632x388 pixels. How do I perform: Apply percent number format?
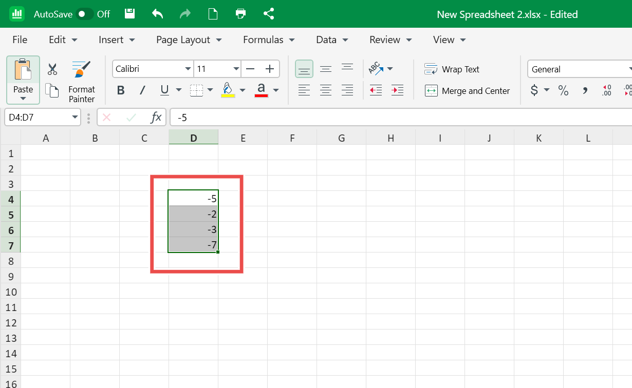tap(564, 91)
